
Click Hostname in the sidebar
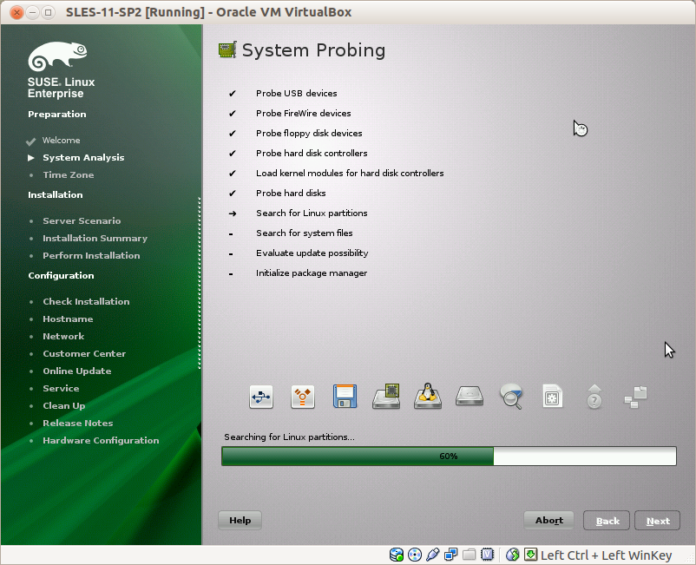(68, 319)
